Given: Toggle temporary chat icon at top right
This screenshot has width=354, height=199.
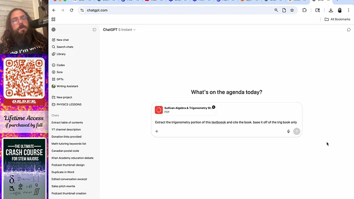Looking at the screenshot, I should (x=349, y=29).
